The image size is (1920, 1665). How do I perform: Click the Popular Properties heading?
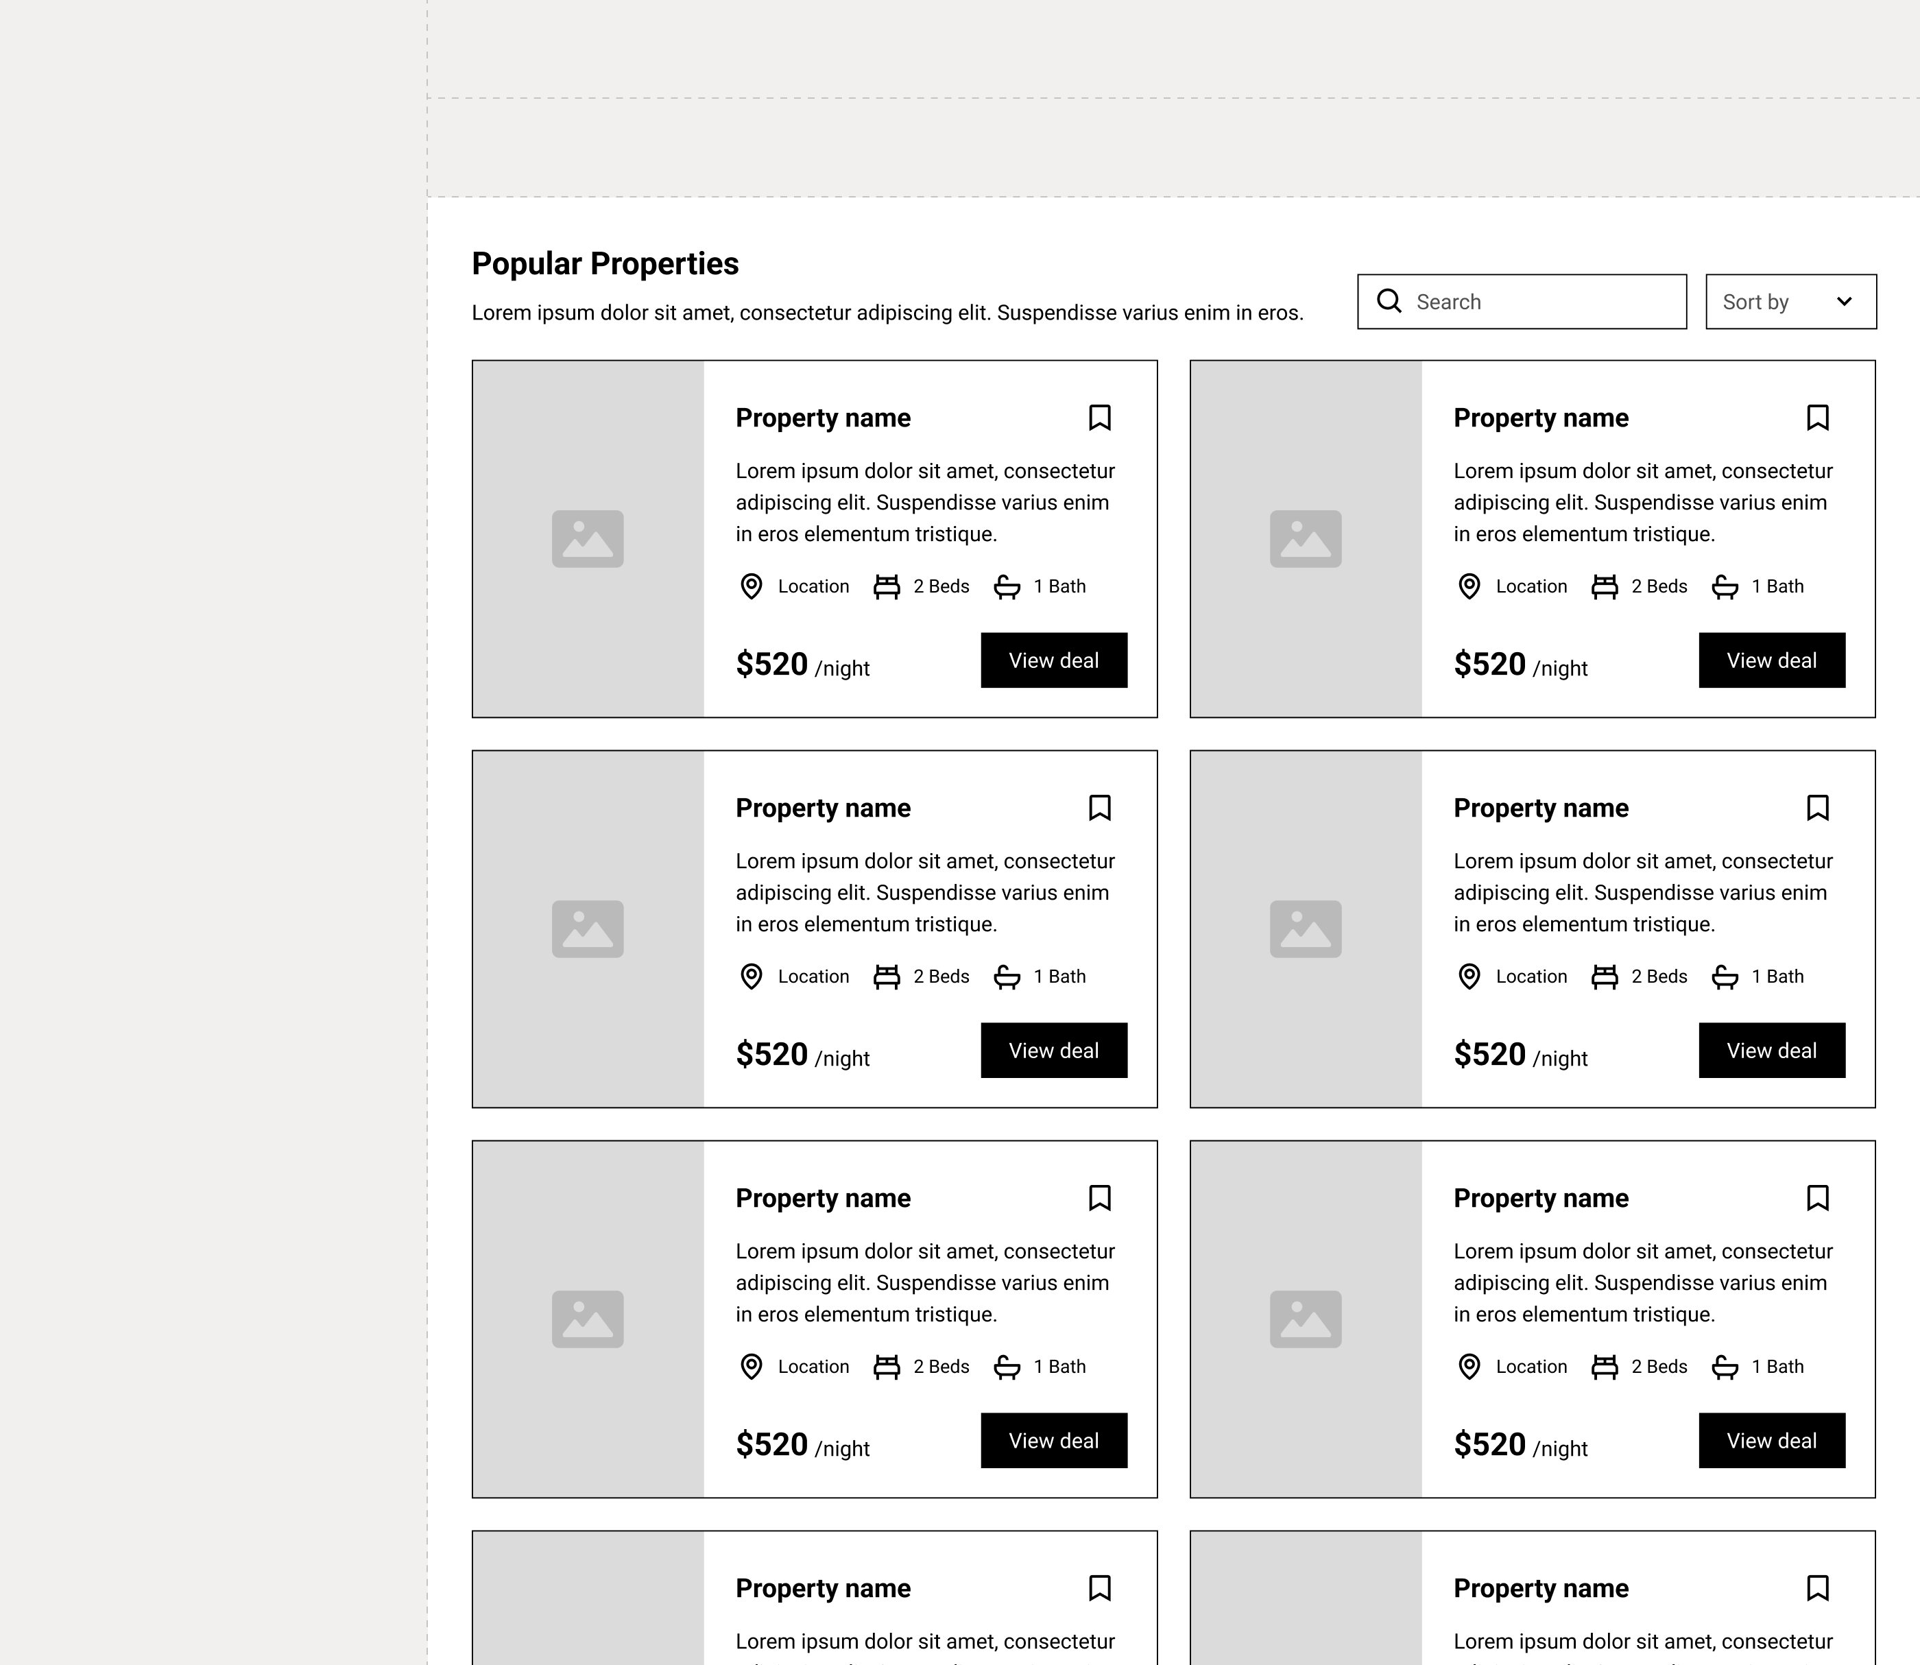point(605,264)
